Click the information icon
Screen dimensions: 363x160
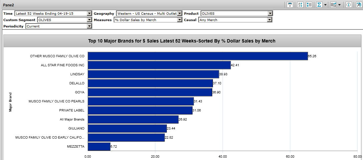pyautogui.click(x=348, y=5)
